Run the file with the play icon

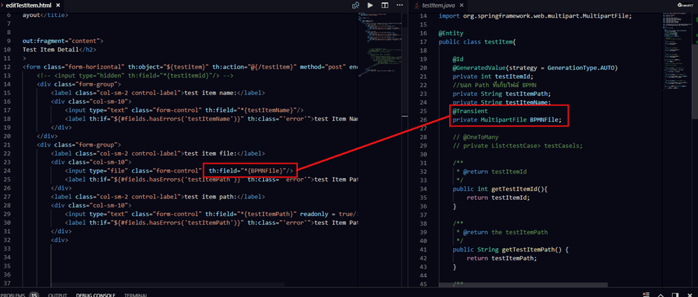pos(370,5)
